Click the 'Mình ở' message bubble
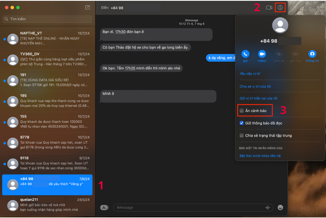 [x=158, y=96]
